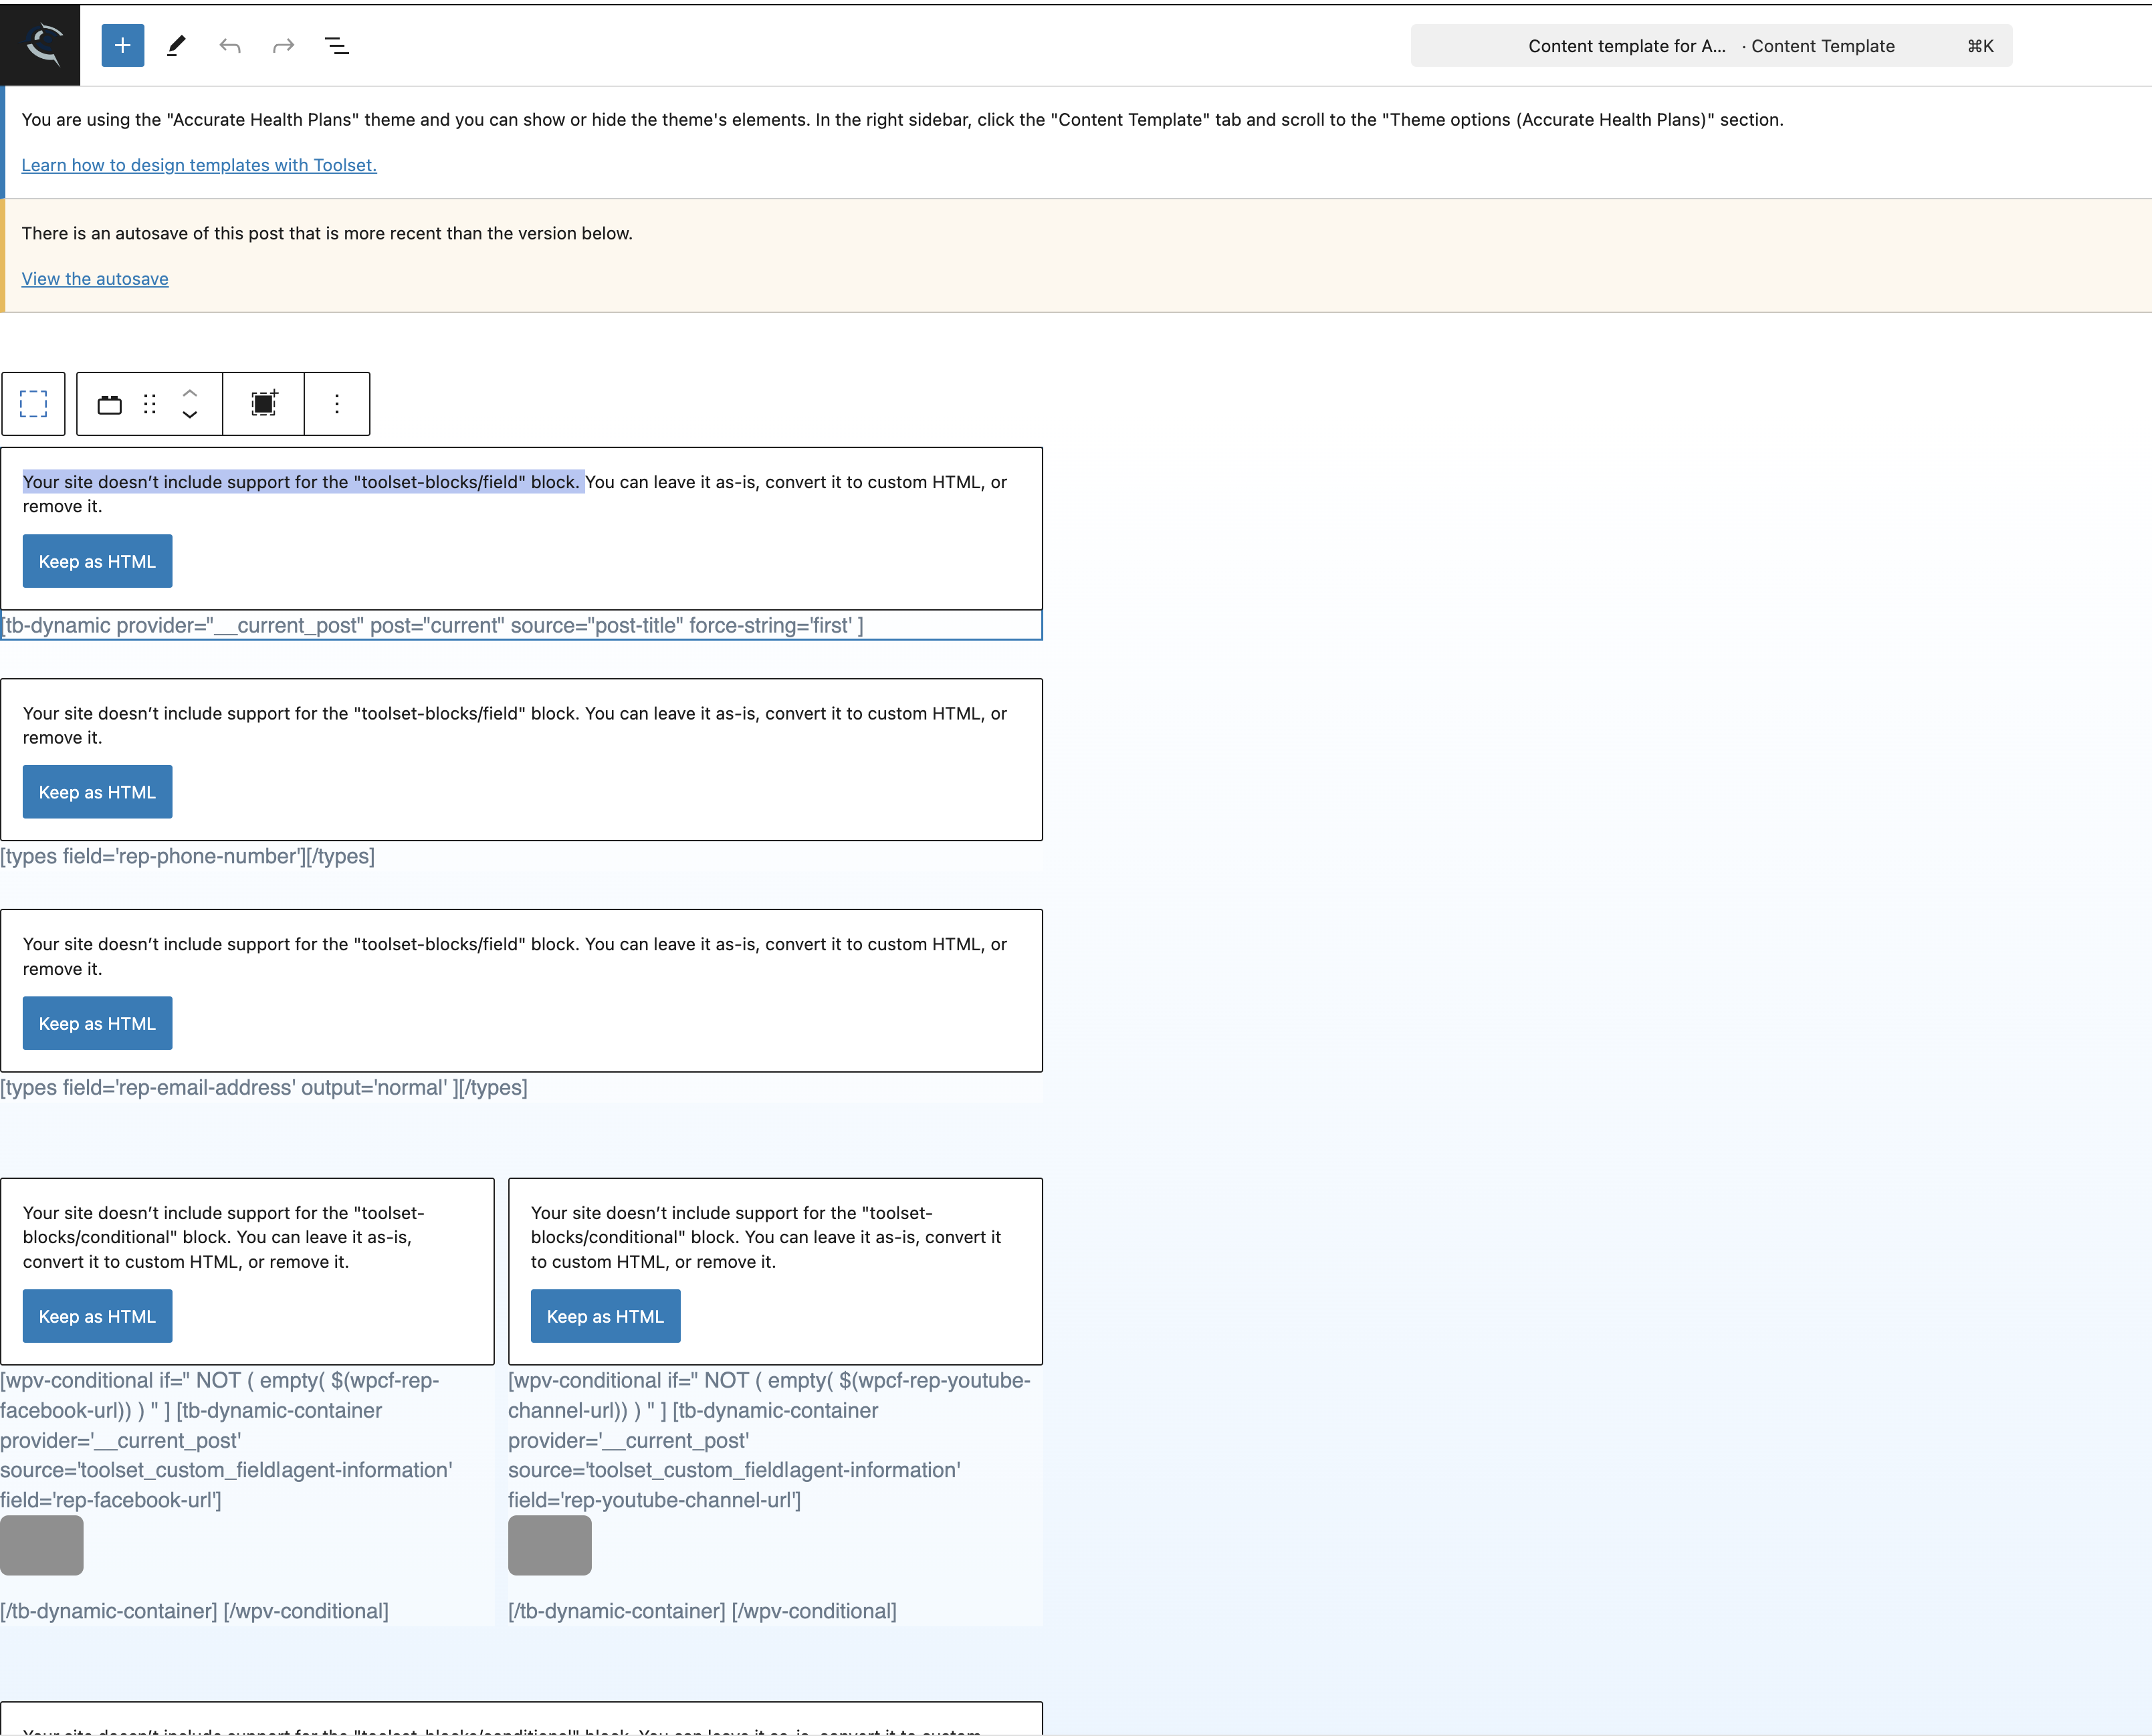Move block up with chevron arrow

tap(190, 393)
